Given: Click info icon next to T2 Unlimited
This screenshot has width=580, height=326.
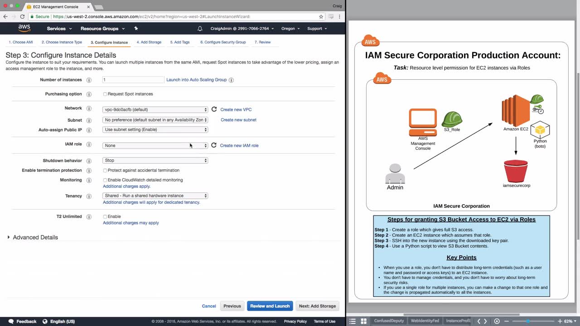Looking at the screenshot, I should [x=89, y=217].
